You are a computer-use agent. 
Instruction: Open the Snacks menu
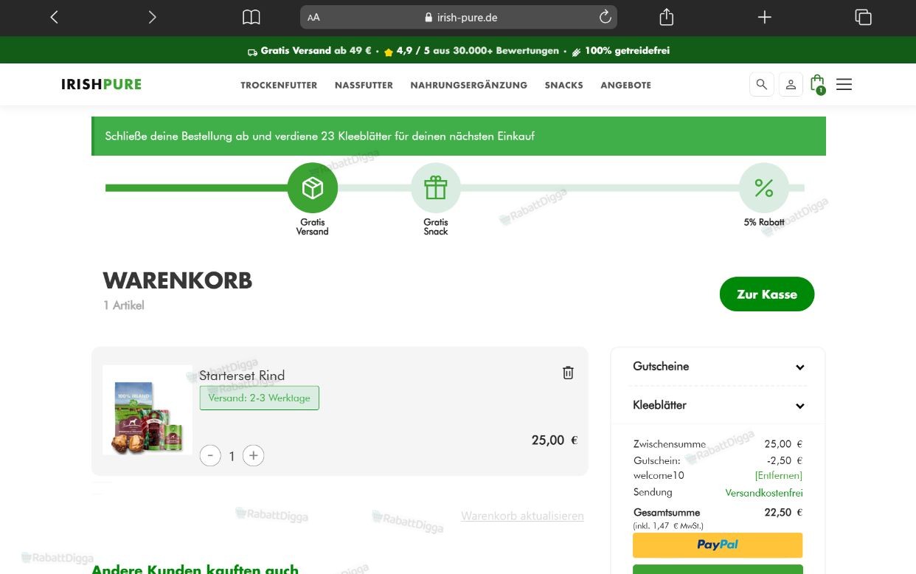pyautogui.click(x=564, y=85)
